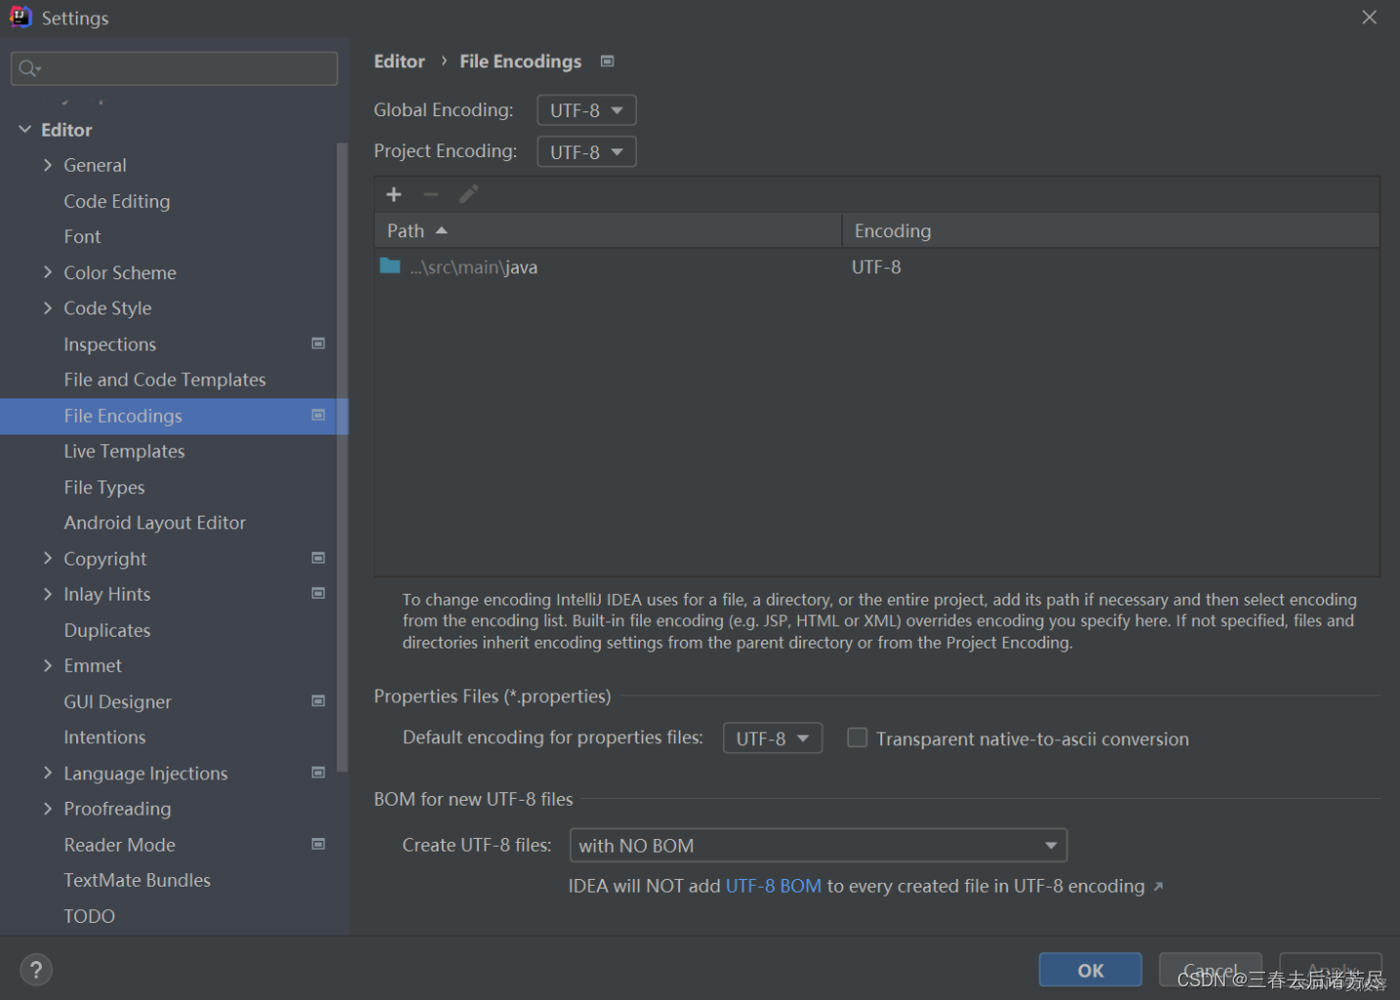
Task: Expand the Proofreading node chevron
Action: [x=48, y=809]
